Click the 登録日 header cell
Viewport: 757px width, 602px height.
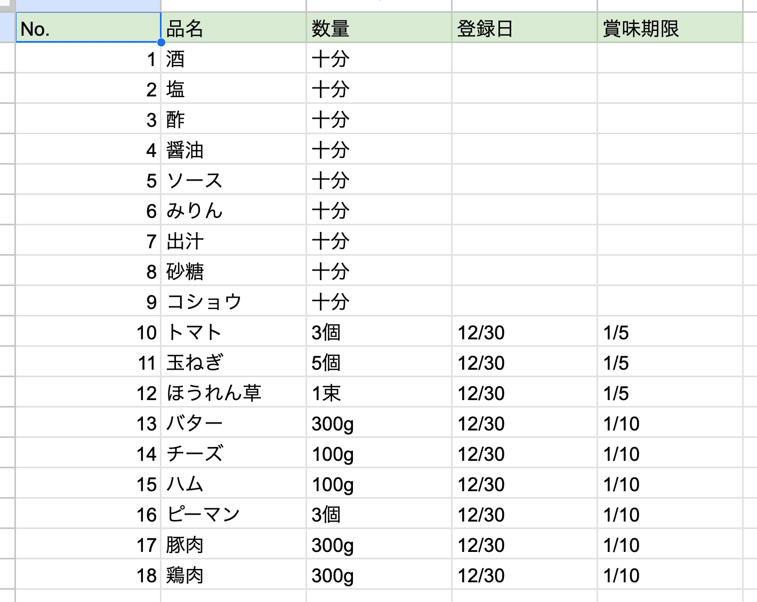(x=524, y=28)
